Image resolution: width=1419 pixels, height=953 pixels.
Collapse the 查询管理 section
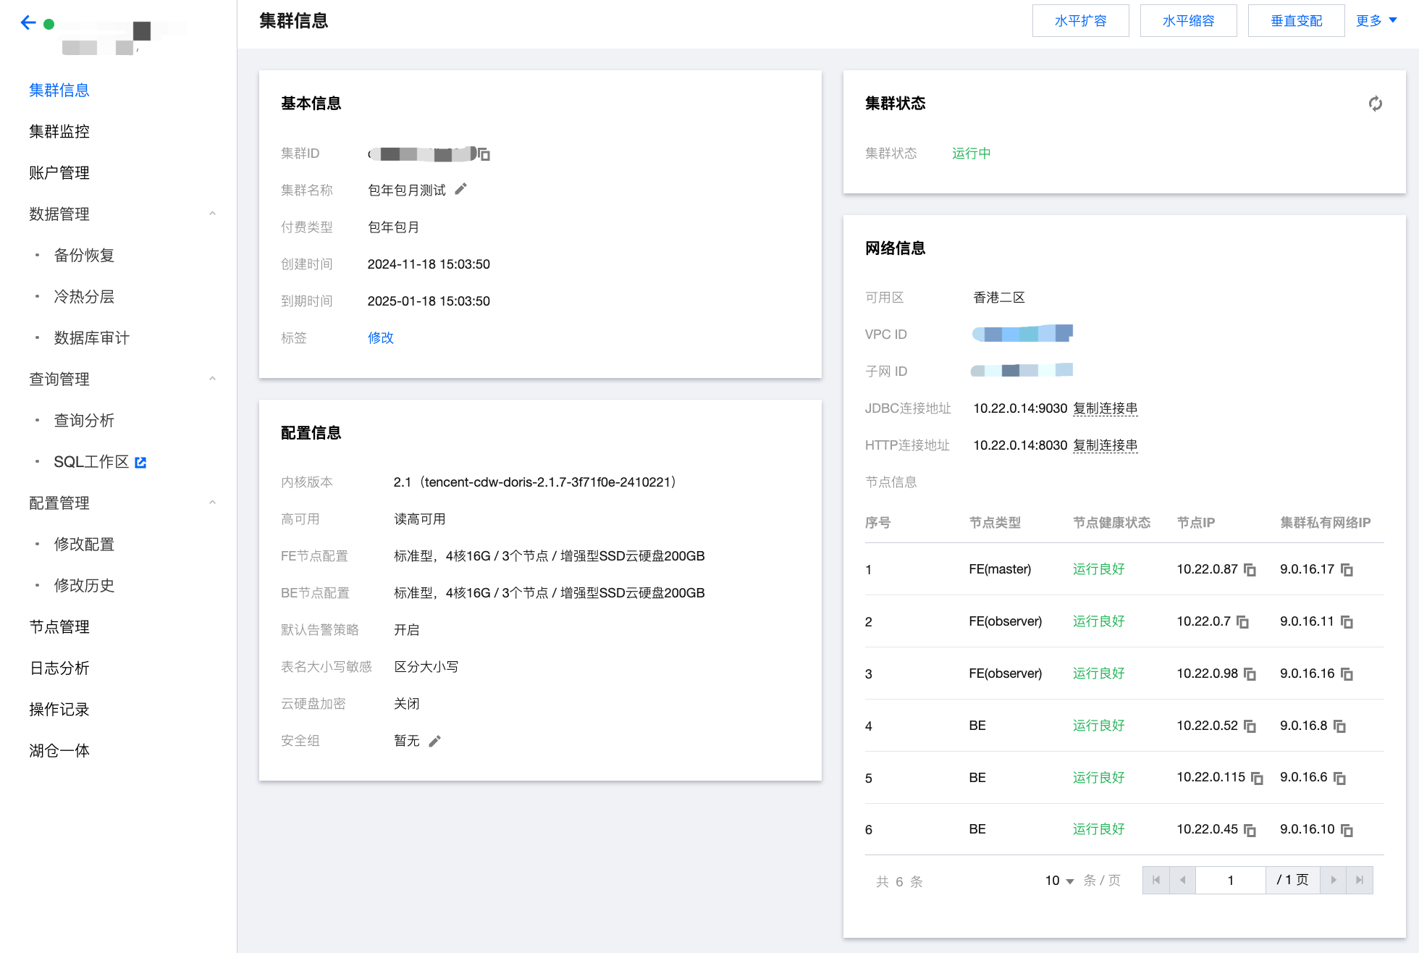coord(212,379)
